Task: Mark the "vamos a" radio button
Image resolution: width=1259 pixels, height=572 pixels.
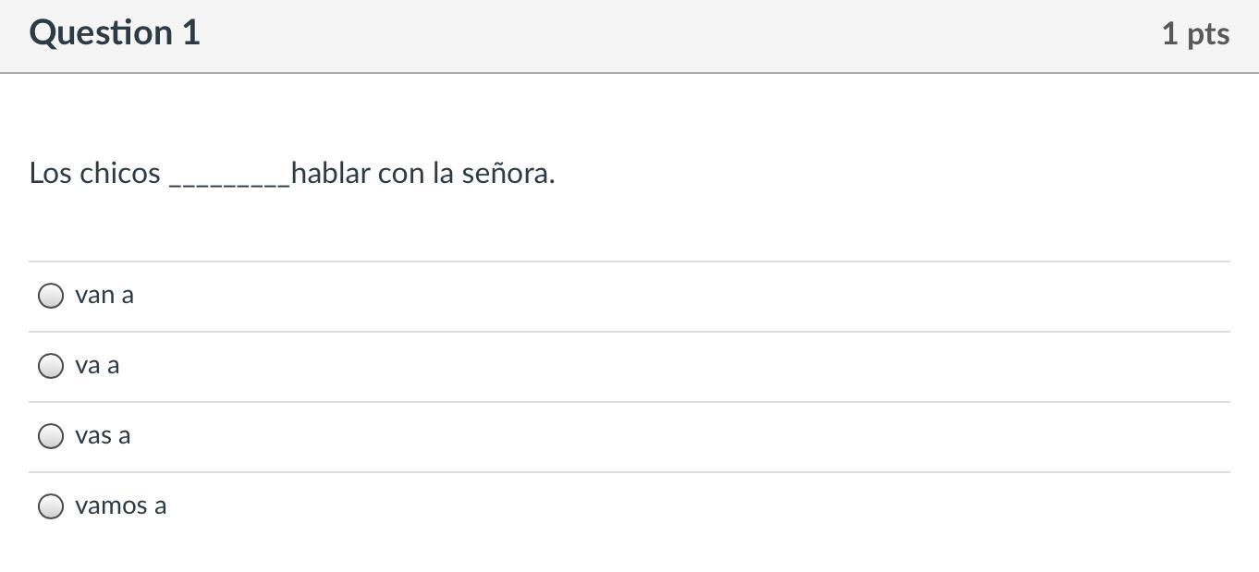Action: [51, 506]
